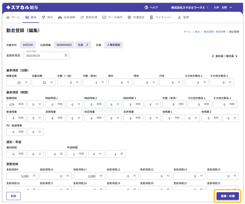Click the 登録・計算 button
Image resolution: width=245 pixels, height=204 pixels.
click(227, 196)
